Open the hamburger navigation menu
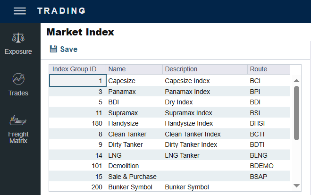 19,11
